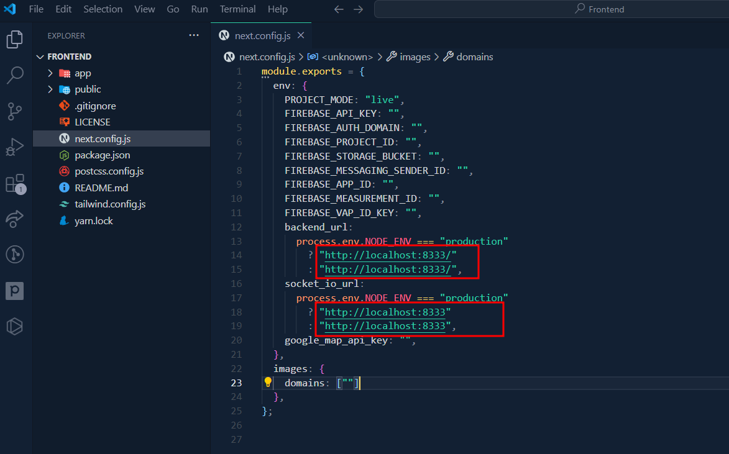Click the LICENSE file icon
Screen dimensions: 729x454
click(x=65, y=122)
